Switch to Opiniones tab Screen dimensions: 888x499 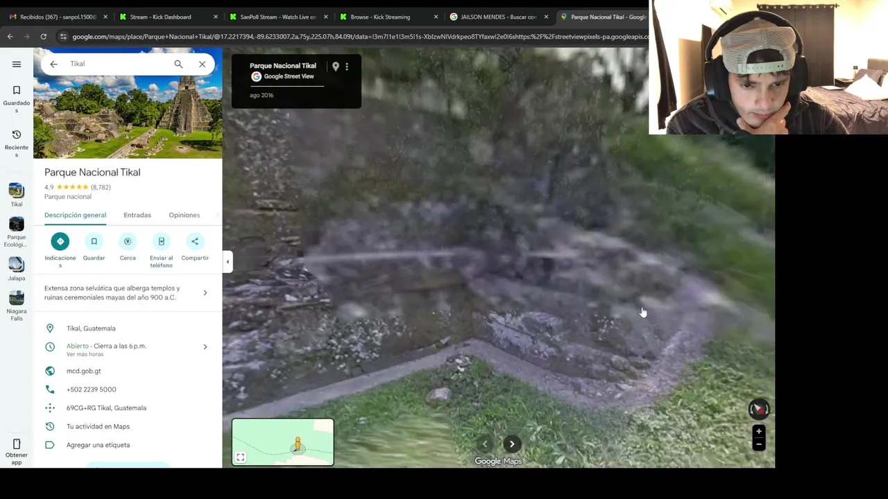tap(185, 215)
